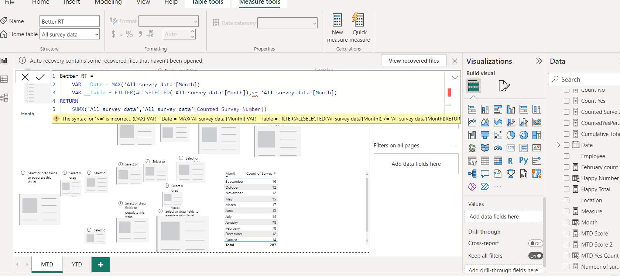Open the Format visual paintbrush tab
Screen dimensions: 620x276
(504, 86)
